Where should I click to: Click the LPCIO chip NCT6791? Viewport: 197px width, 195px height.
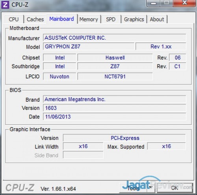(x=115, y=76)
